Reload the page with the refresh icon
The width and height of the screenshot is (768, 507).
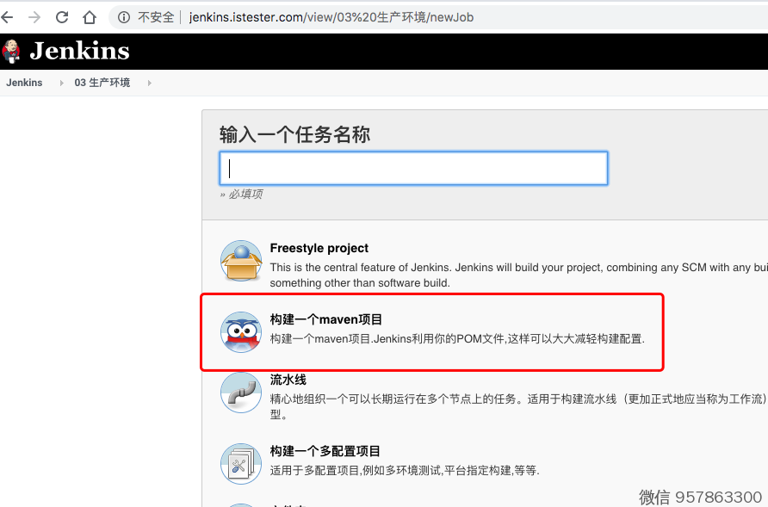click(x=62, y=17)
